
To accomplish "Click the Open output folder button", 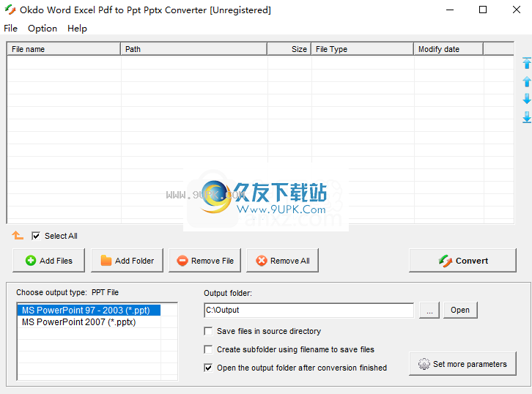I will pyautogui.click(x=460, y=310).
